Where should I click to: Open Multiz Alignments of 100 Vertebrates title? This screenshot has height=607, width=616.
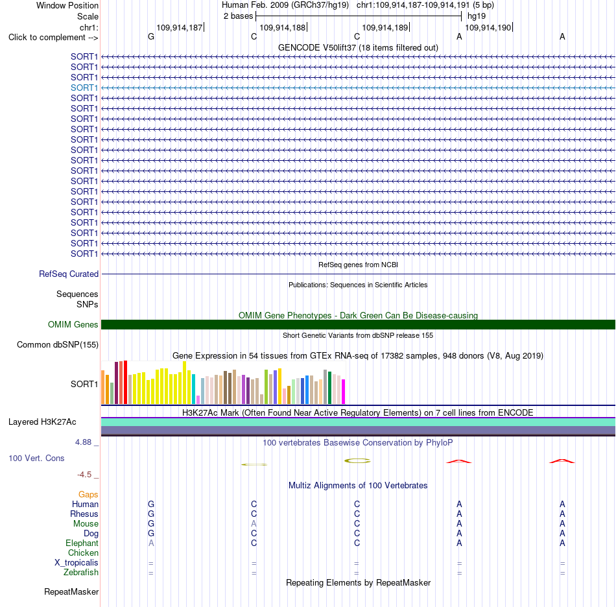click(358, 486)
